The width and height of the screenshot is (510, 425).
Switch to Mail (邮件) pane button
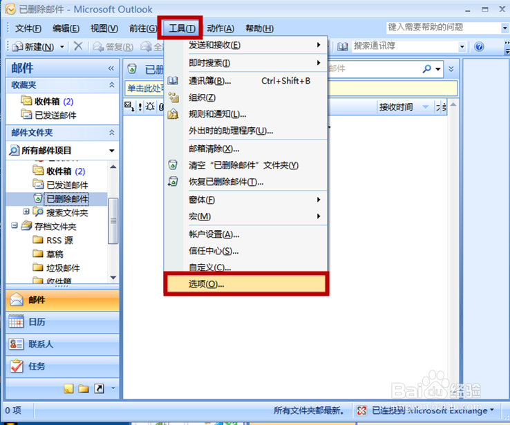[62, 300]
